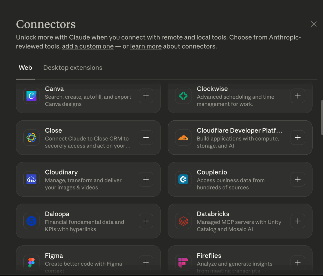Click the Coupler.io logo icon
The height and width of the screenshot is (276, 323).
point(183,179)
